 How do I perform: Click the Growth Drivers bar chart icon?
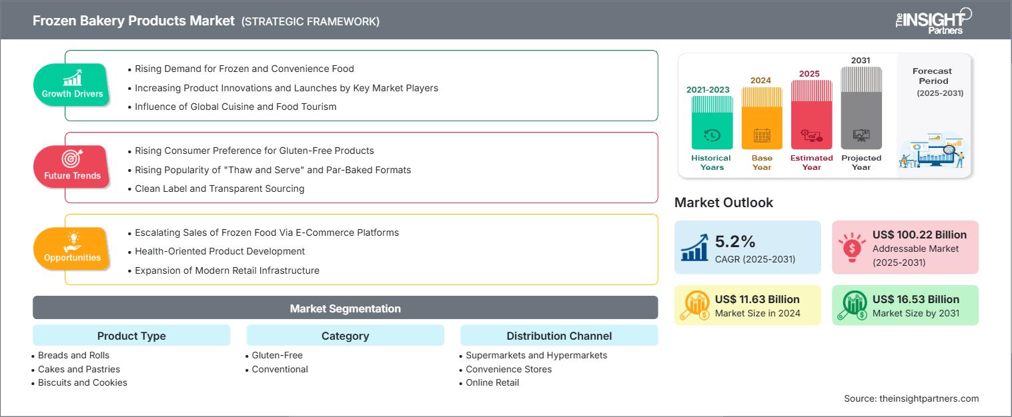tap(72, 78)
